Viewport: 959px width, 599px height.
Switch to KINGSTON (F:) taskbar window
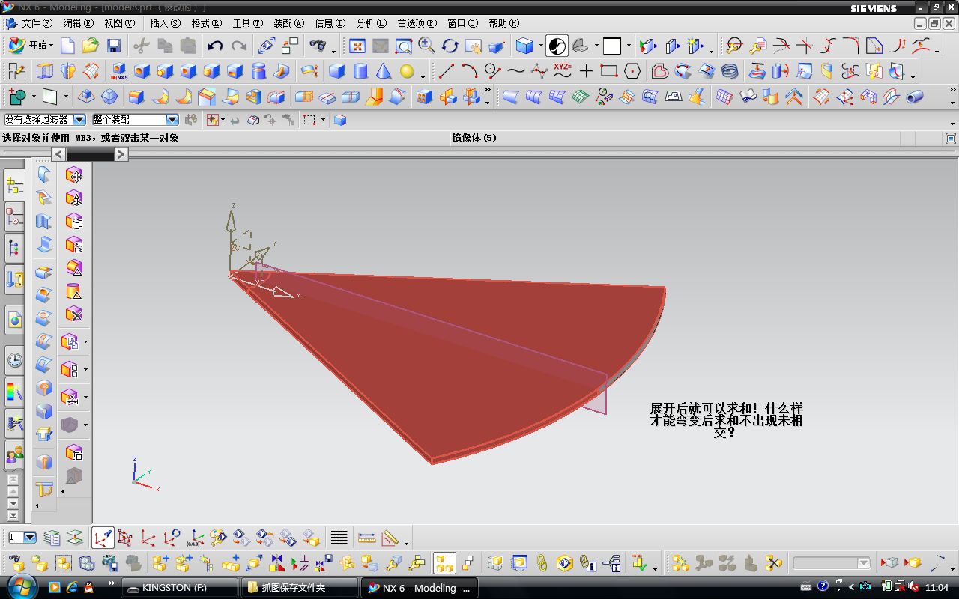(x=180, y=588)
